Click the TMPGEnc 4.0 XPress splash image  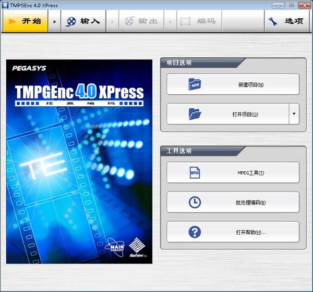coord(79,161)
